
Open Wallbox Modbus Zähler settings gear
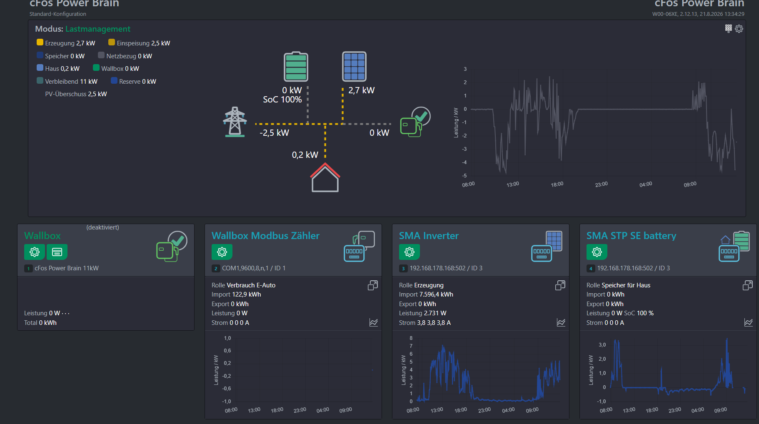coord(222,252)
